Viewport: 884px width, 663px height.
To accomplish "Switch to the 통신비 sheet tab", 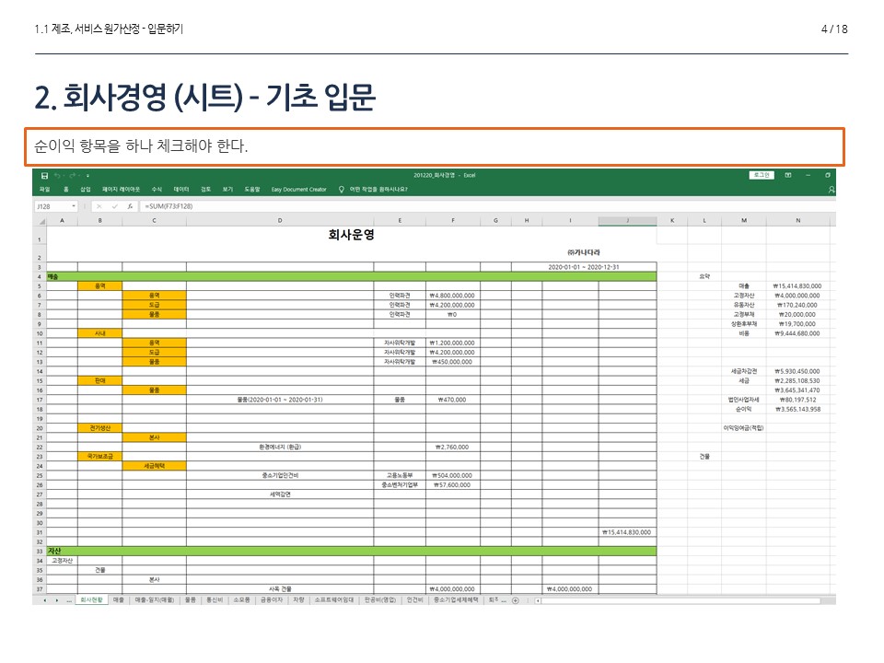I will (x=215, y=599).
